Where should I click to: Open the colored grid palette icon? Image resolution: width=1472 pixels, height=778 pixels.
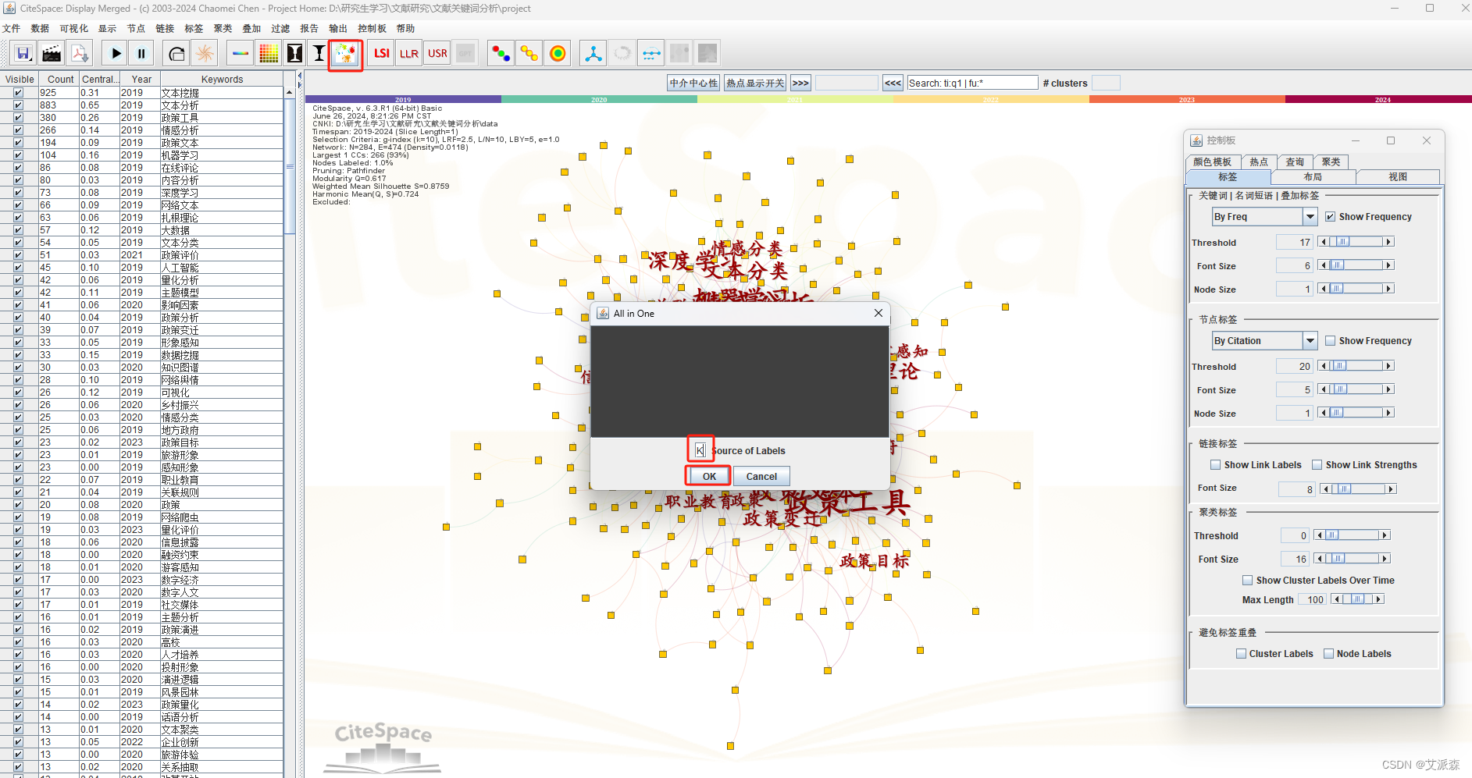pyautogui.click(x=268, y=53)
